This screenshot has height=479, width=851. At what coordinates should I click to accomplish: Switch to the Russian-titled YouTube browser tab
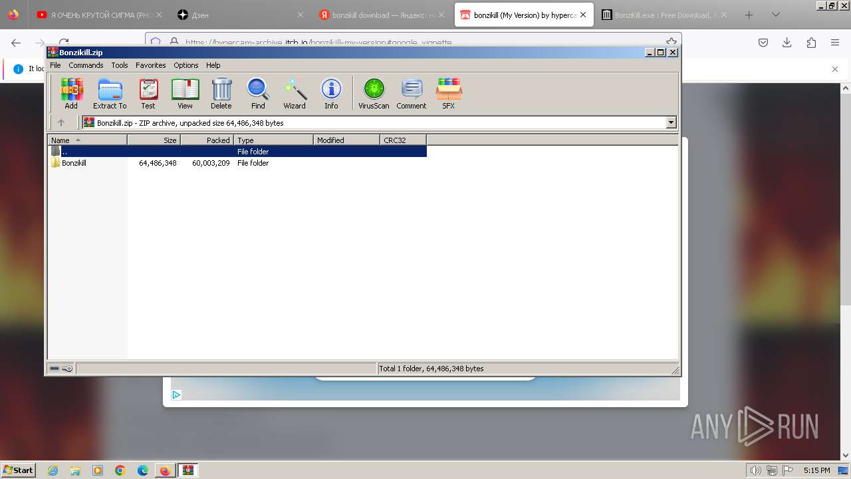click(99, 15)
